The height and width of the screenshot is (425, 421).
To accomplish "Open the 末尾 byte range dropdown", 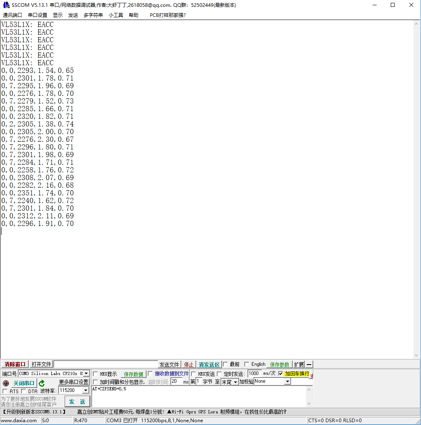I will click(x=235, y=382).
